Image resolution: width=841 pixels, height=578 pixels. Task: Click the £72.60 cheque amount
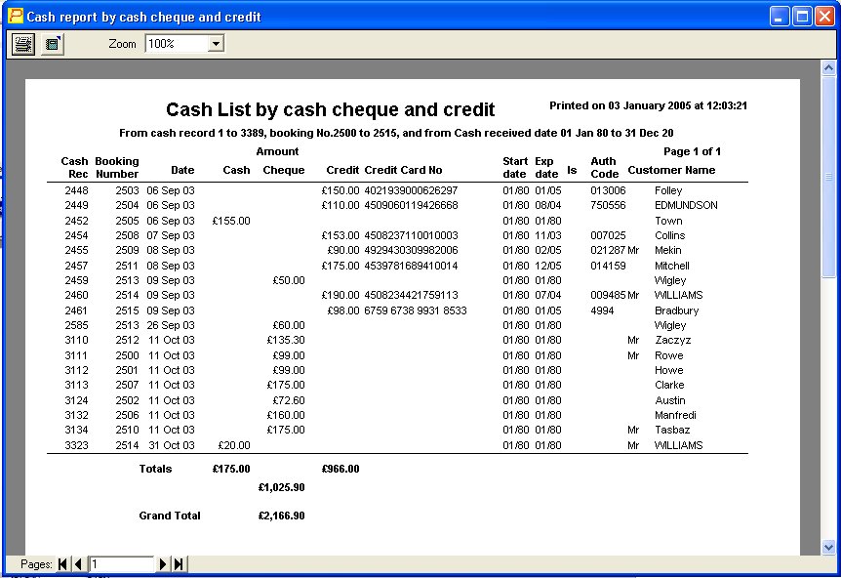point(289,400)
